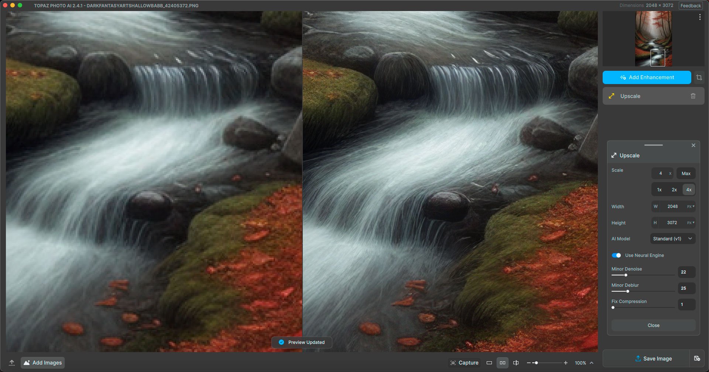Click the zoom in plus icon

pyautogui.click(x=565, y=363)
